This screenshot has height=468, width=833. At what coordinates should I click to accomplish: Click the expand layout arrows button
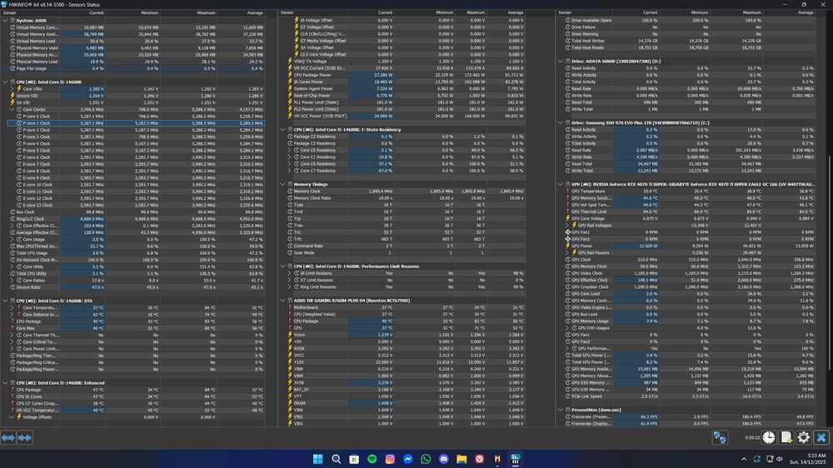8,438
